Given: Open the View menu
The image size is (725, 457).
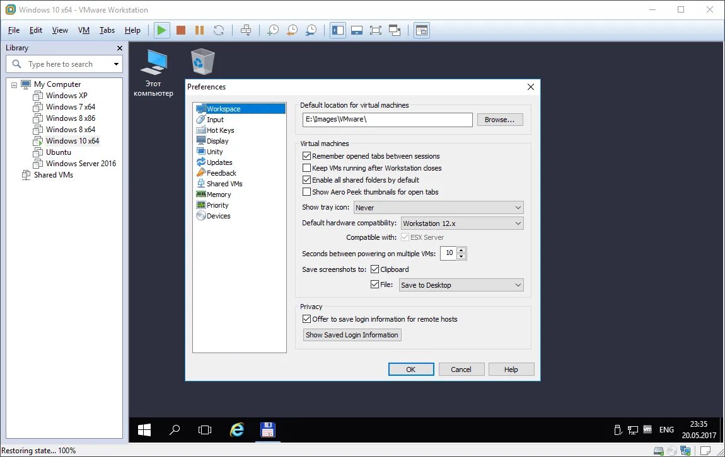Looking at the screenshot, I should [x=60, y=30].
